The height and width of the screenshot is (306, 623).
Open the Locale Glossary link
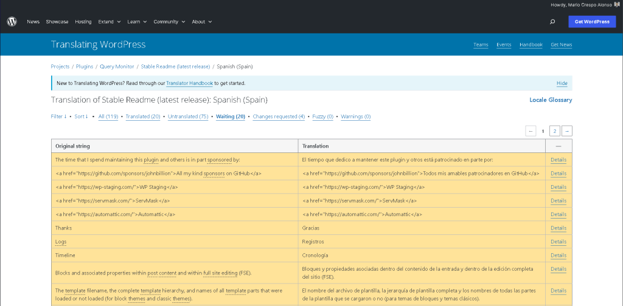pos(550,100)
